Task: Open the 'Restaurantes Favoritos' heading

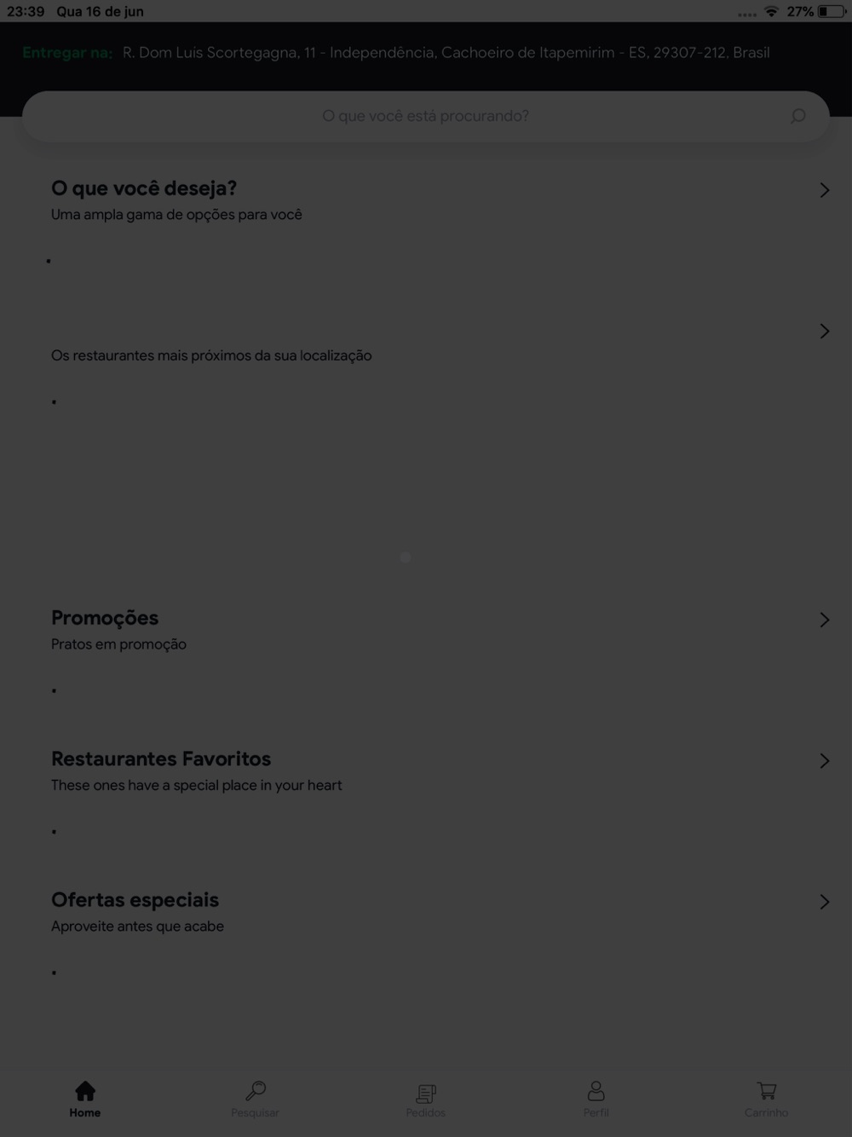Action: (x=161, y=759)
